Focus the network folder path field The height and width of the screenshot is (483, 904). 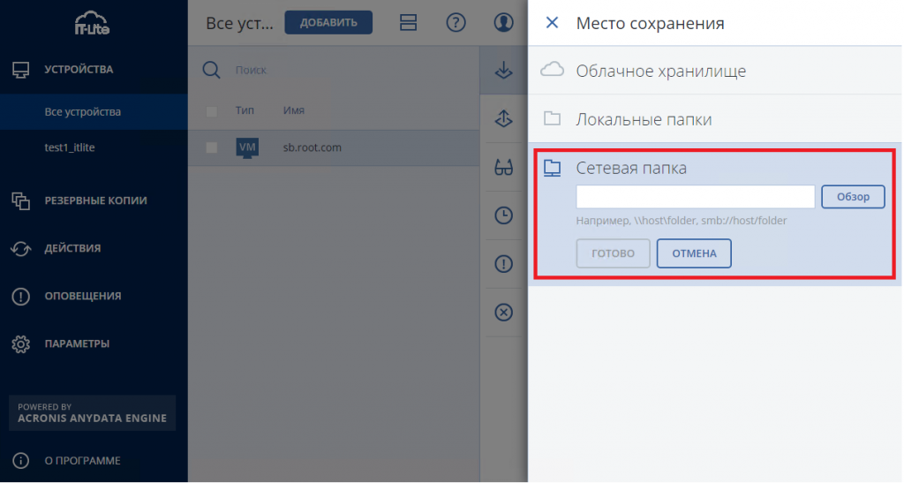[x=696, y=197]
